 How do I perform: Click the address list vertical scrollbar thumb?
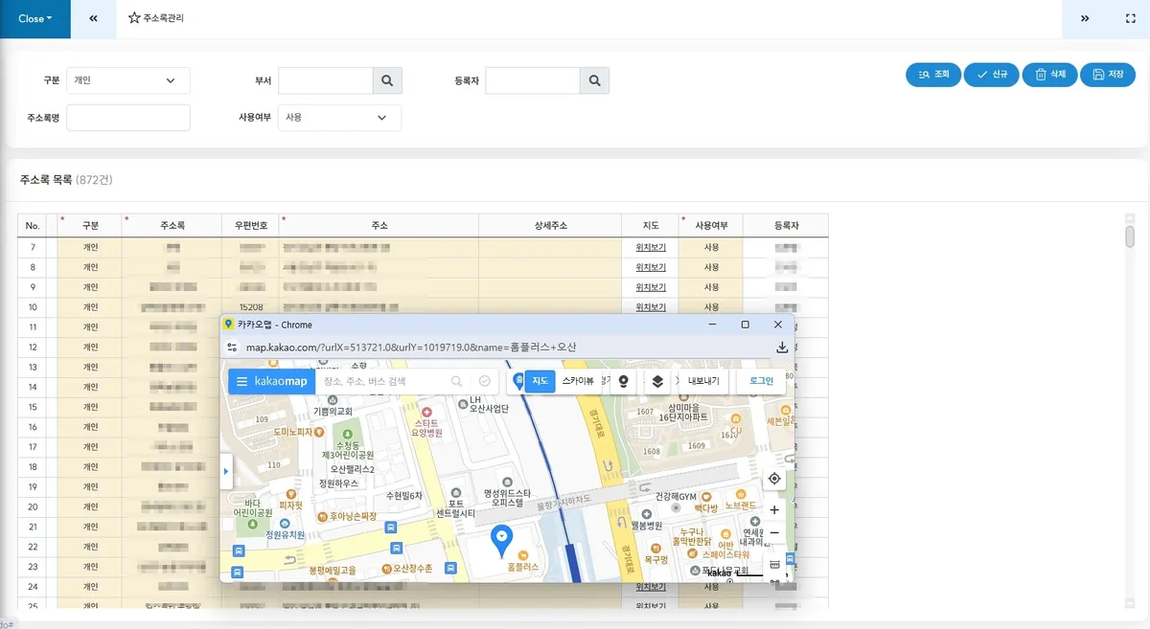tap(1130, 236)
